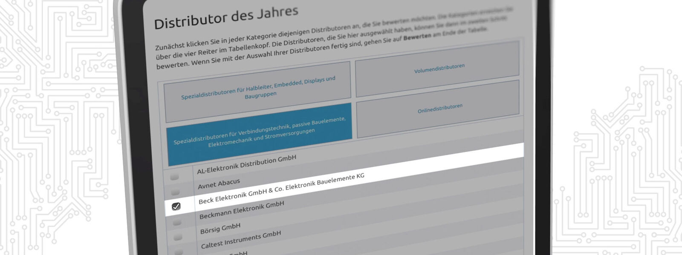The width and height of the screenshot is (682, 255).
Task: Toggle the Caltest Instruments GmbH checkbox
Action: (x=179, y=251)
